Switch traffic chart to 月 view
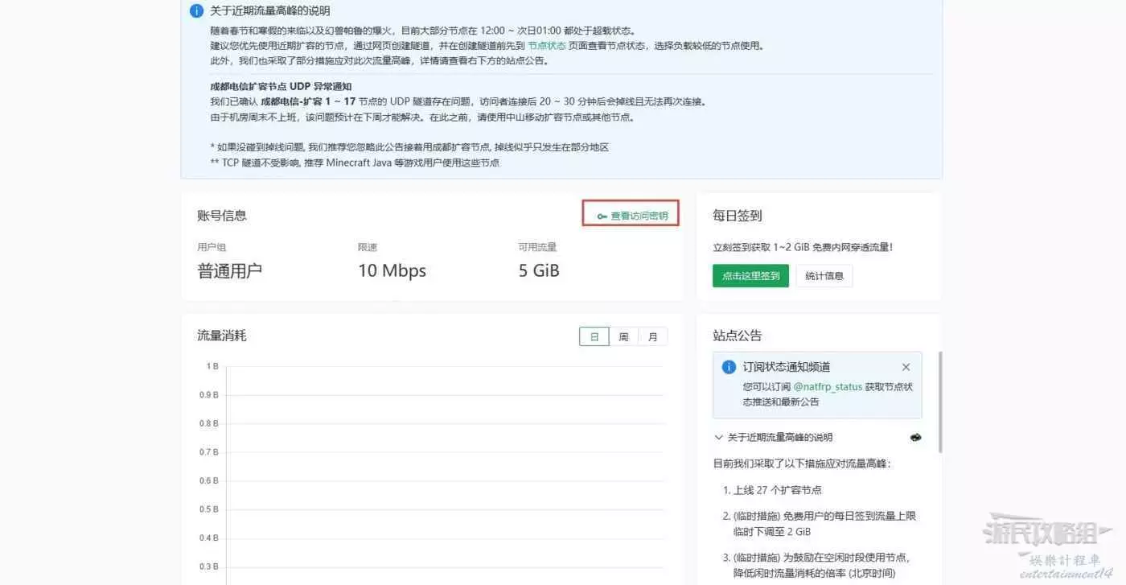Screen dimensions: 1126x585 (652, 337)
